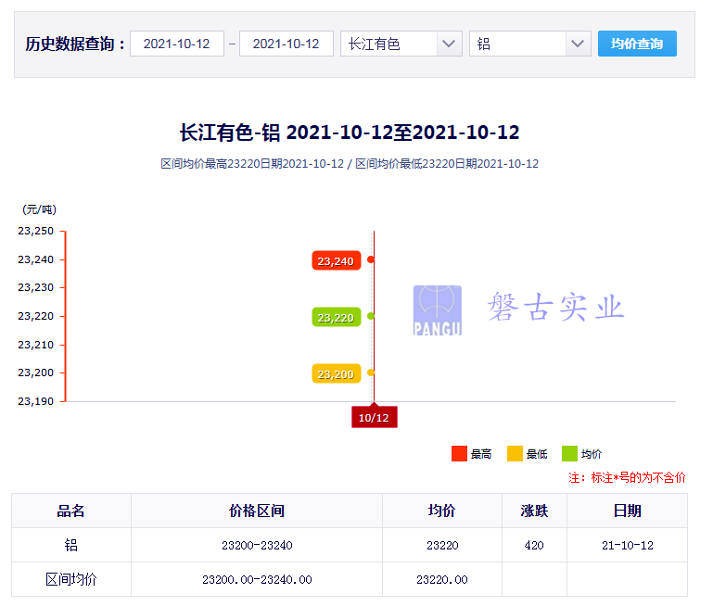Click the (元/吨) axis unit label

click(x=39, y=209)
